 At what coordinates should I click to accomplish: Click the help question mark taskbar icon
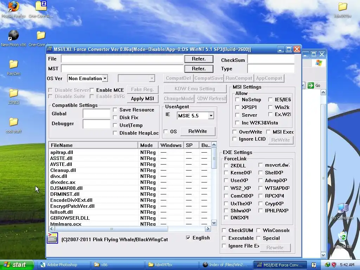pos(314,265)
